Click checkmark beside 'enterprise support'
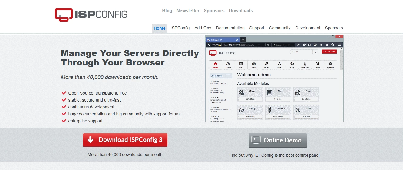Screen dimensions: 403x170 click(x=64, y=121)
